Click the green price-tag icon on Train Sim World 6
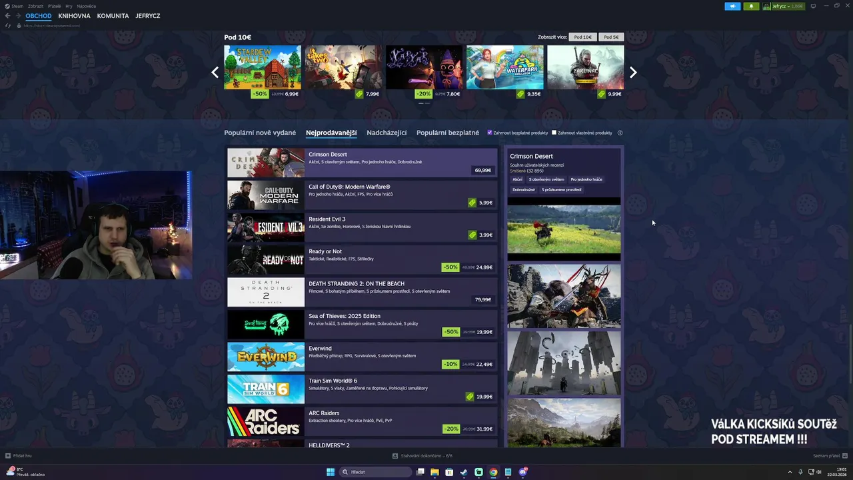This screenshot has width=853, height=480. [470, 397]
